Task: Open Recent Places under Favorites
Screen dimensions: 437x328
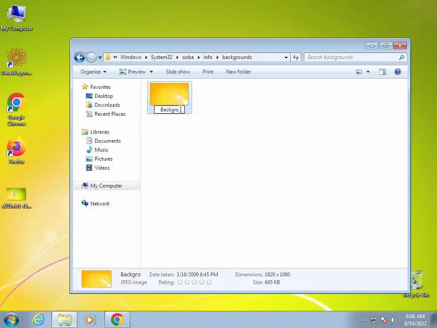Action: point(106,114)
